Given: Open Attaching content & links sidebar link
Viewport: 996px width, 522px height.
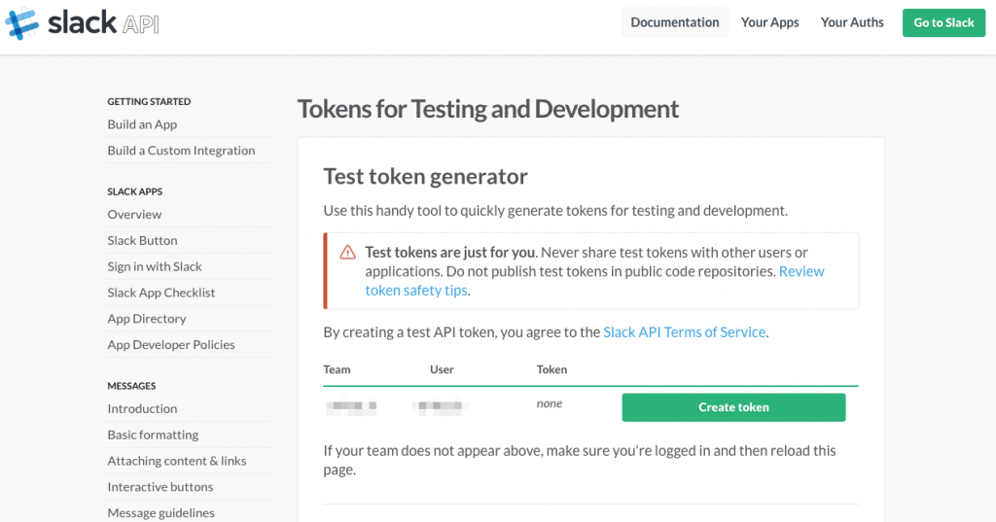Looking at the screenshot, I should tap(177, 461).
